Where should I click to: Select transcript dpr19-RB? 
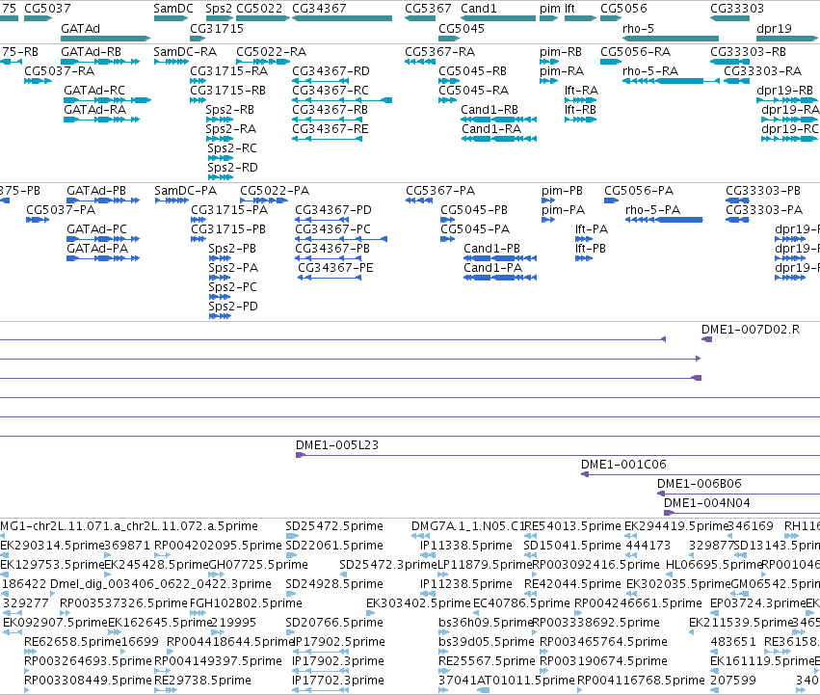(x=787, y=100)
